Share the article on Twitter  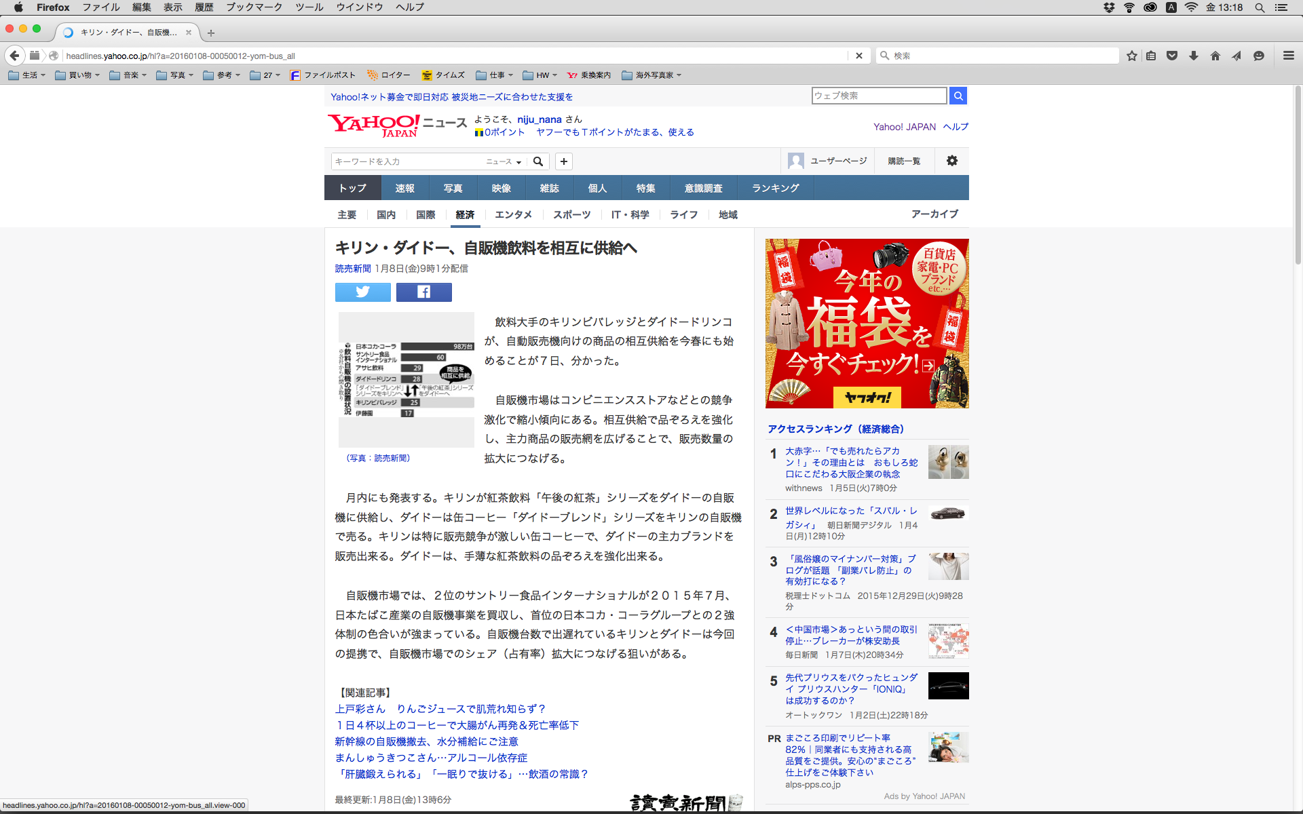click(362, 292)
